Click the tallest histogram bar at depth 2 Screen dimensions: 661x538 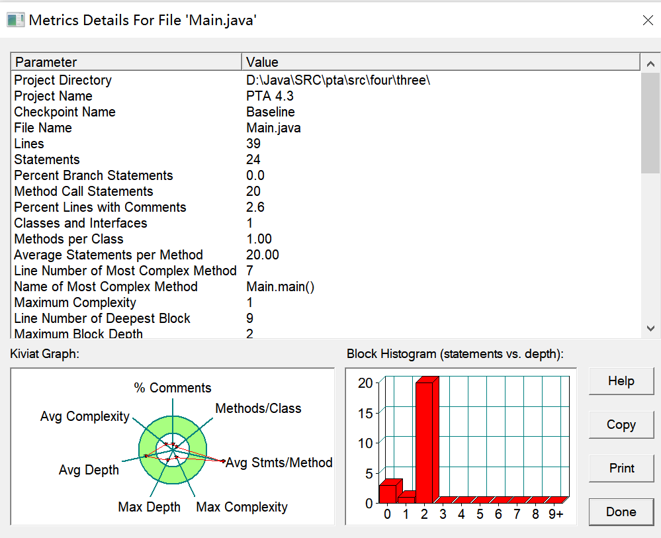[x=427, y=441]
